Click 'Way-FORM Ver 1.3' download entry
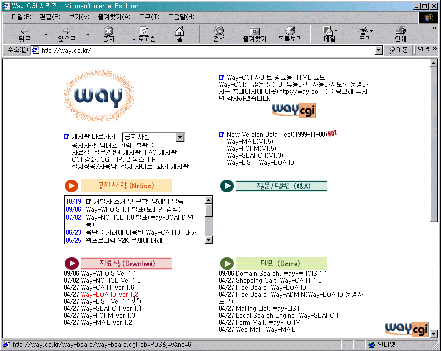 click(x=108, y=316)
